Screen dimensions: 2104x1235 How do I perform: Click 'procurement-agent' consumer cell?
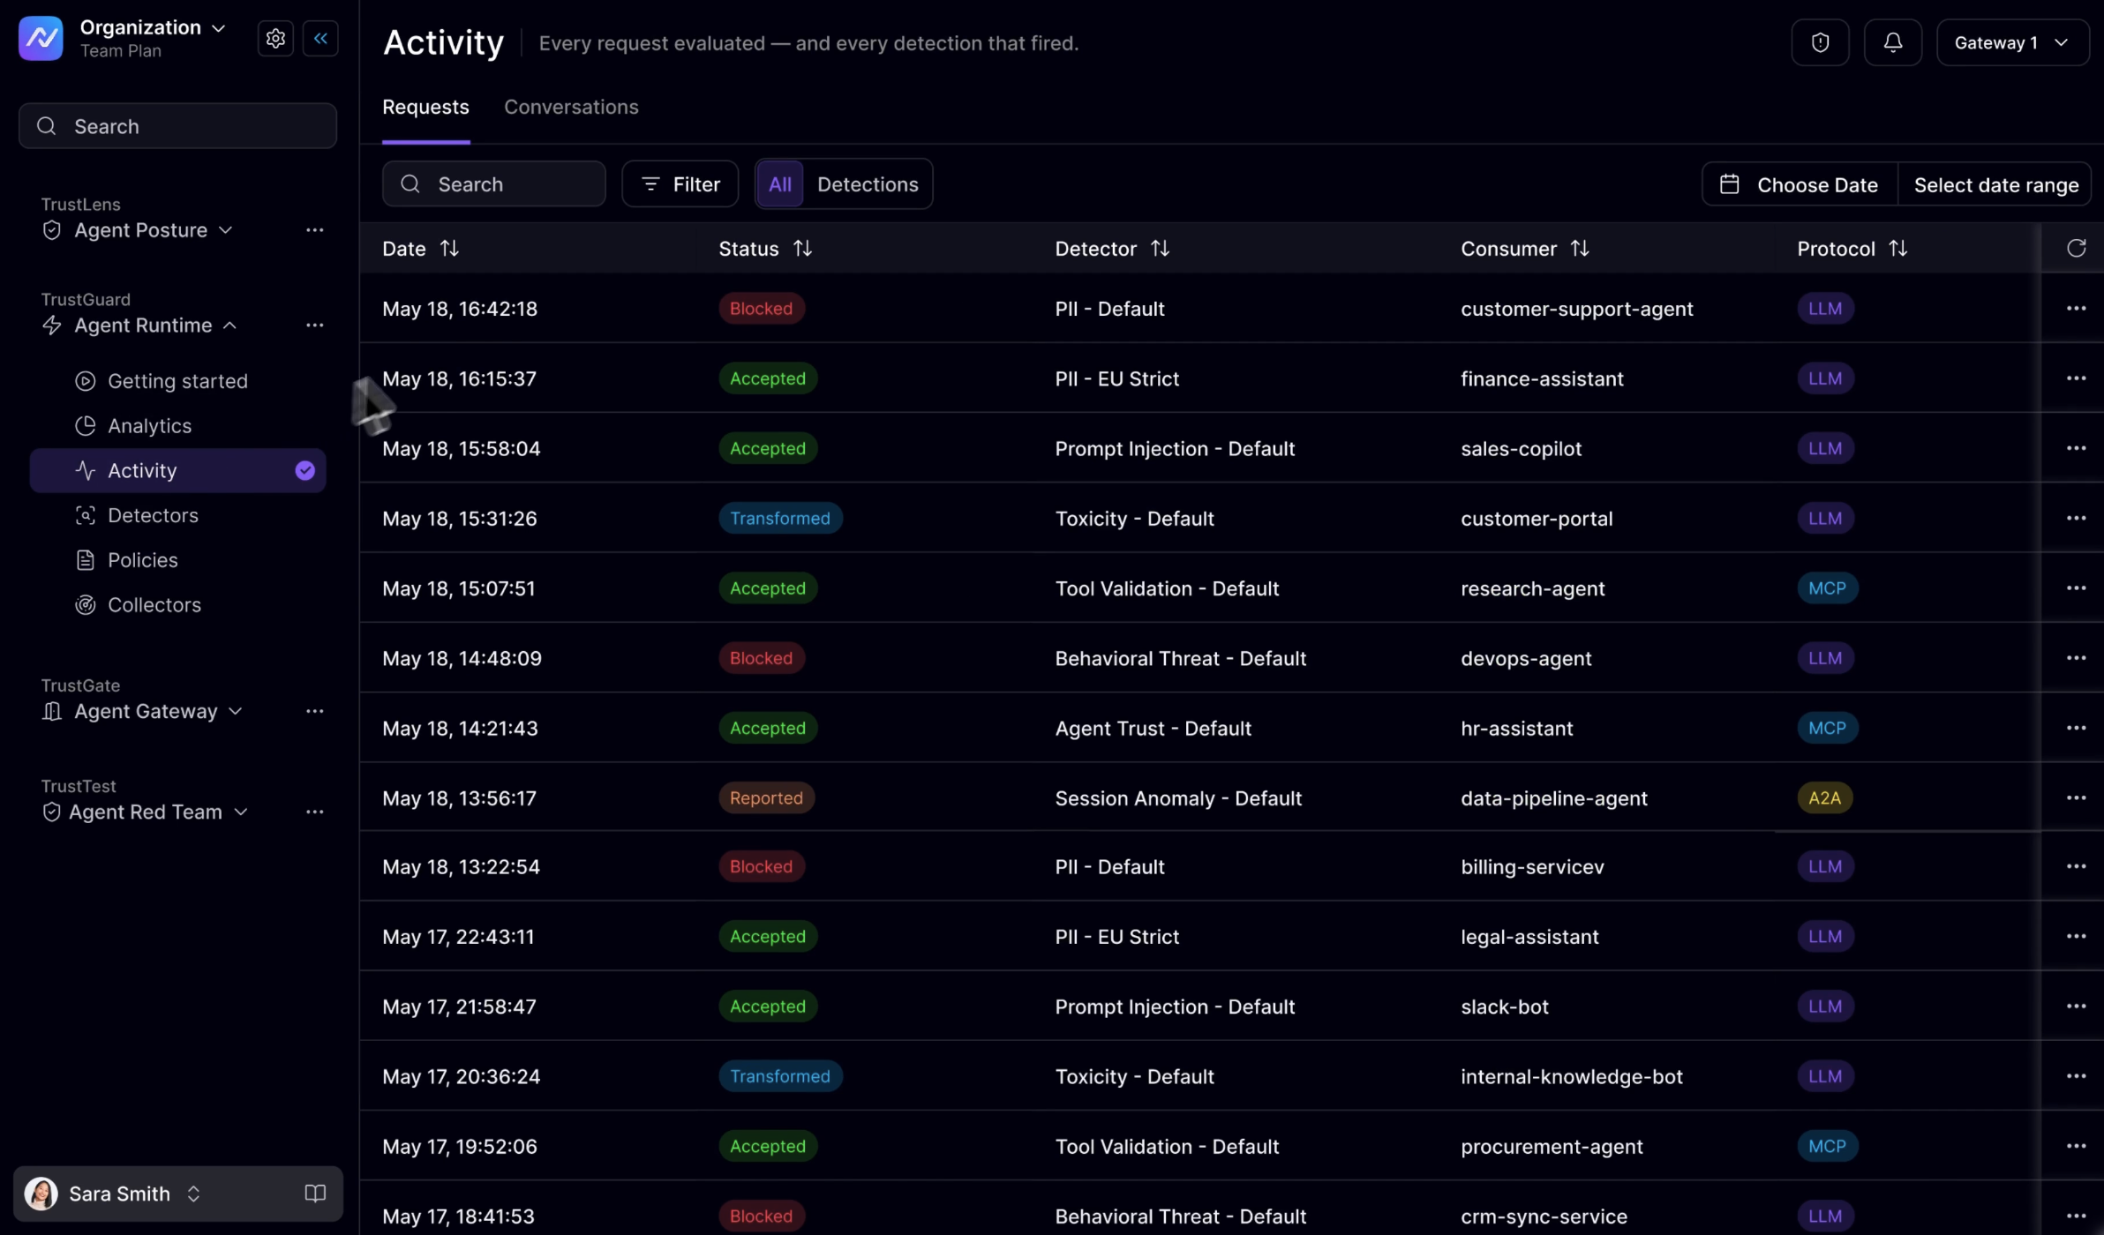(x=1552, y=1147)
